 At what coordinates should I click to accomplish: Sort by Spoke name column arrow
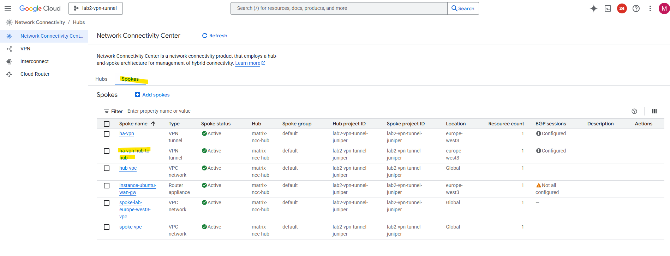pyautogui.click(x=153, y=124)
